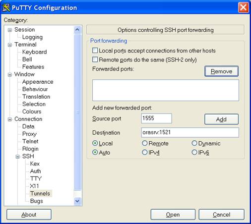Open Data under Connection
This screenshot has width=251, height=224.
(x=28, y=126)
